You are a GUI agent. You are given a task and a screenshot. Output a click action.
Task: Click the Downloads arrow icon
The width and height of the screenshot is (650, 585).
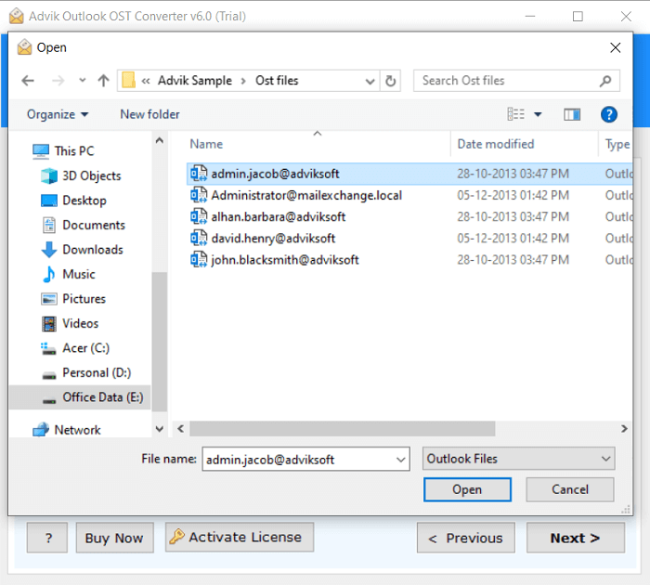click(49, 250)
